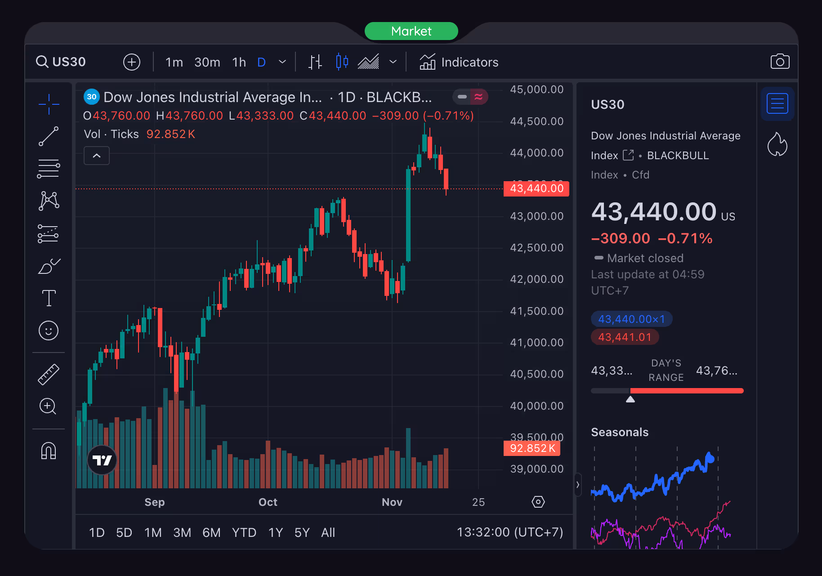822x576 pixels.
Task: Select the D daily interval
Action: point(261,62)
